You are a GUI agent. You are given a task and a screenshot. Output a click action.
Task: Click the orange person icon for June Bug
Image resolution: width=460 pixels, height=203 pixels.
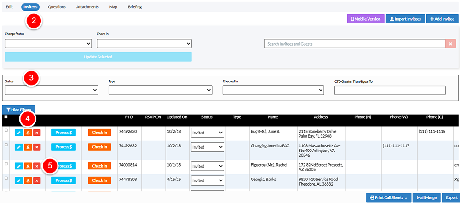tap(28, 133)
